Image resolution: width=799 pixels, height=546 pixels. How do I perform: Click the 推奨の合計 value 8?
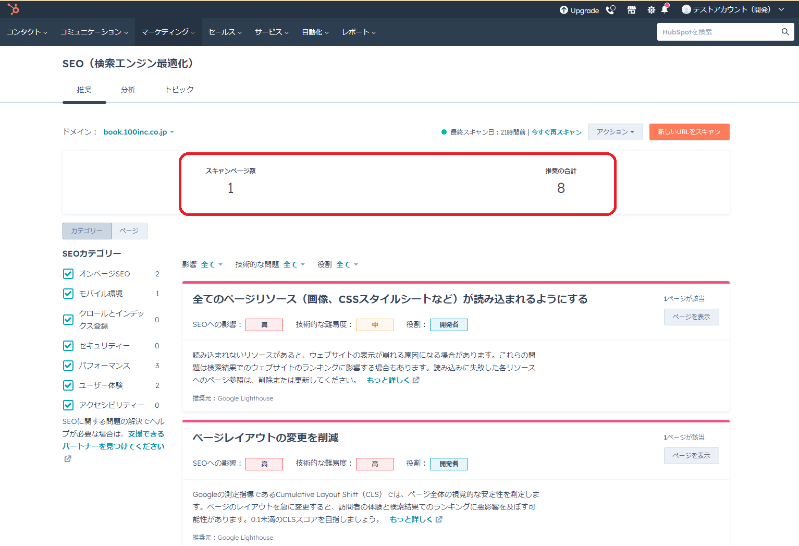tap(561, 188)
